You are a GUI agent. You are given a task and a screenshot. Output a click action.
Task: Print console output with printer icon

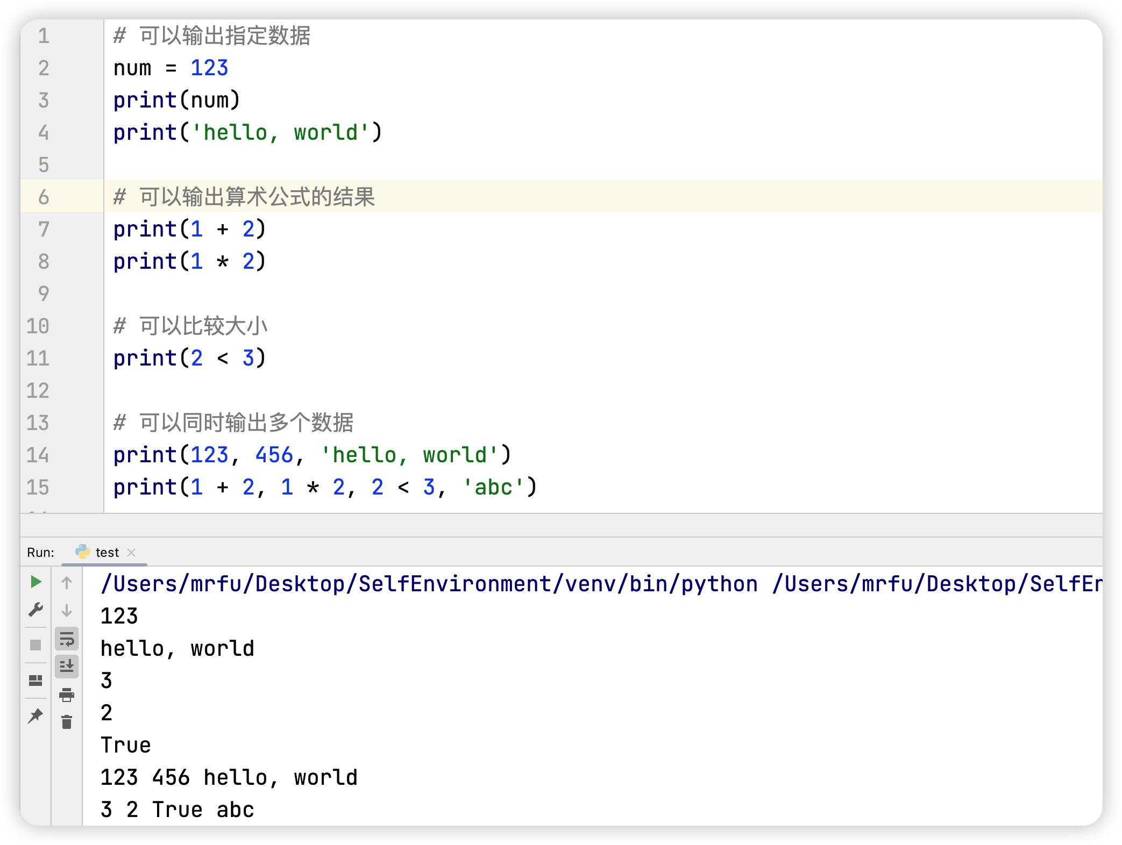pos(67,694)
